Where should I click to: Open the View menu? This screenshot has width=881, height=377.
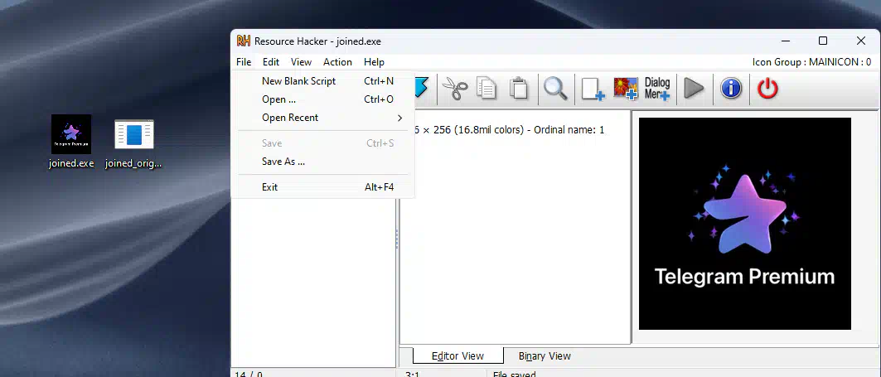301,62
